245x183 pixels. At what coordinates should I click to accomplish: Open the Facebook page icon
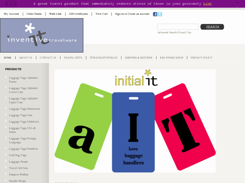pos(155,14)
